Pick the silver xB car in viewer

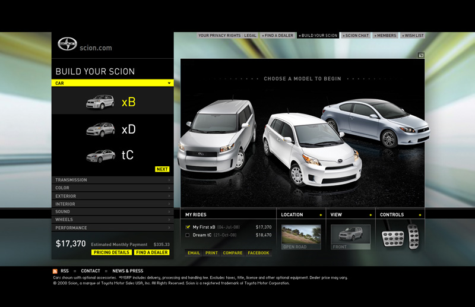[217, 137]
